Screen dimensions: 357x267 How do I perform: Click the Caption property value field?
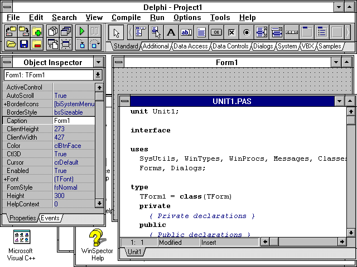73,121
